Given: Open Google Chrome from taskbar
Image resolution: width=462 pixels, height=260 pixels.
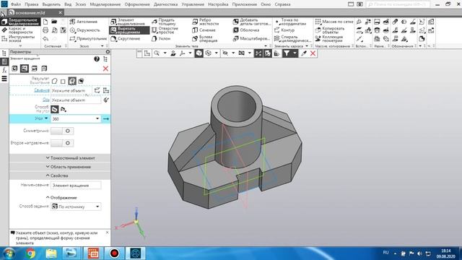Looking at the screenshot, I should (x=30, y=253).
